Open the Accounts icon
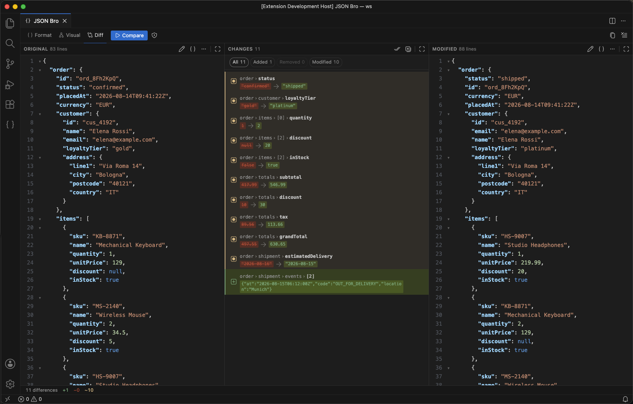Image resolution: width=633 pixels, height=404 pixels. 10,364
